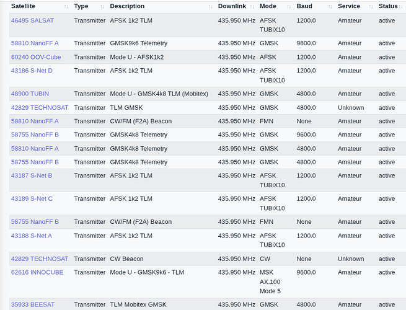Click the 'TLM GMSK' description cell
Viewport: 406px width, 310px height.
[126, 108]
